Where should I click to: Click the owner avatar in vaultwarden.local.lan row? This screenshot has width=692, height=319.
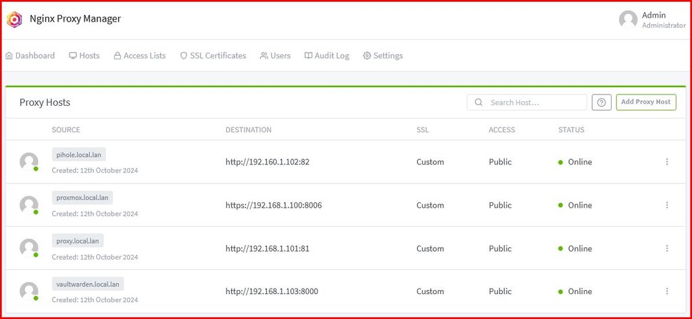click(x=28, y=291)
